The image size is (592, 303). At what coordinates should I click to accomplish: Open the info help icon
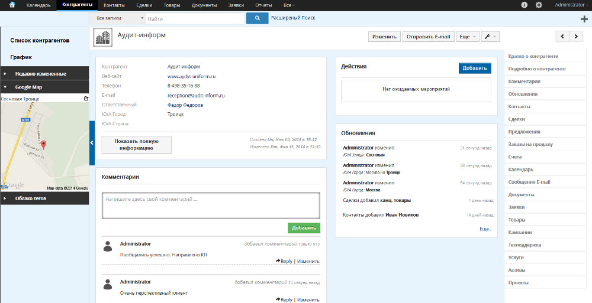point(524,5)
